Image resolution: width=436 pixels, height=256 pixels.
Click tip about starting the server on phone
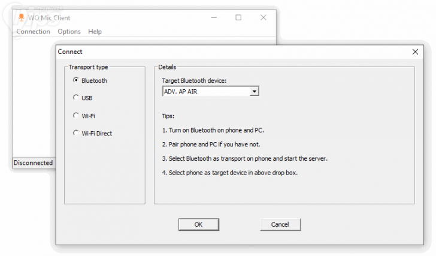245,159
